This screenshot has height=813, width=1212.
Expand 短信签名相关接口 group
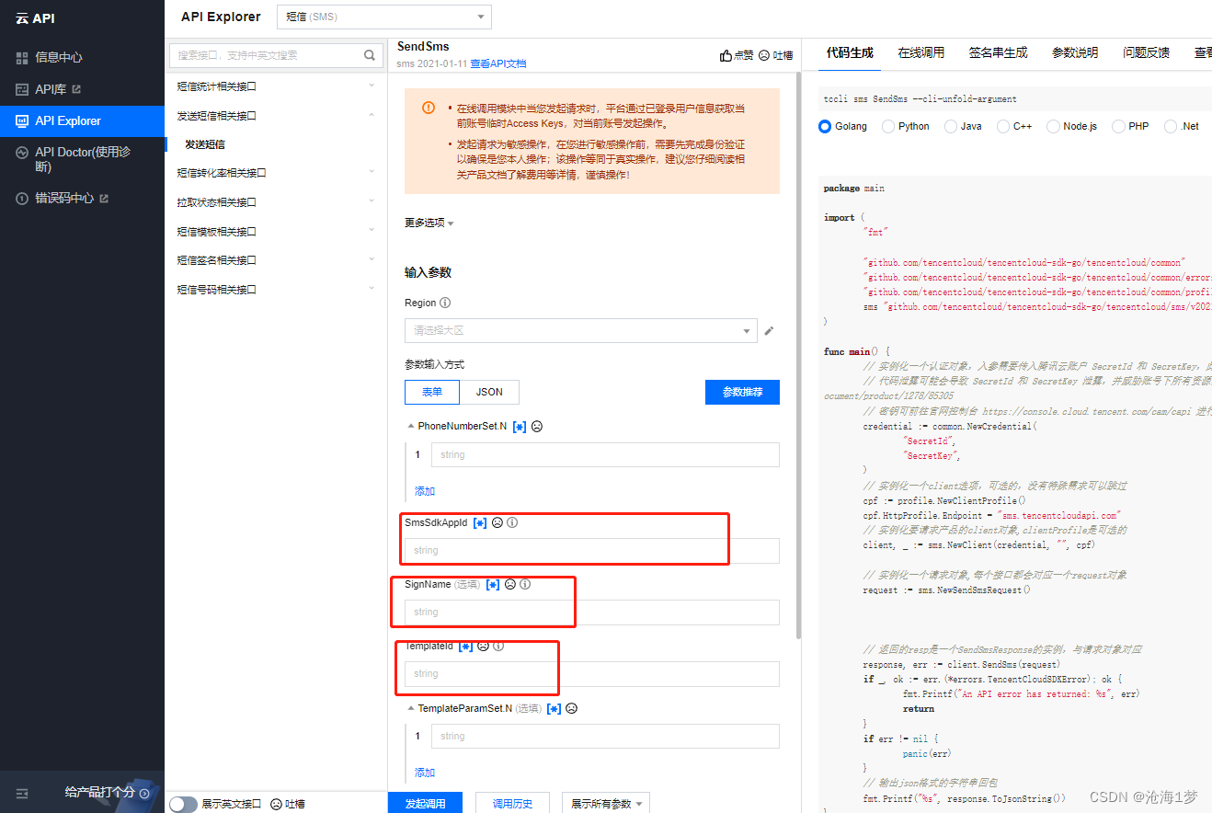(x=276, y=260)
